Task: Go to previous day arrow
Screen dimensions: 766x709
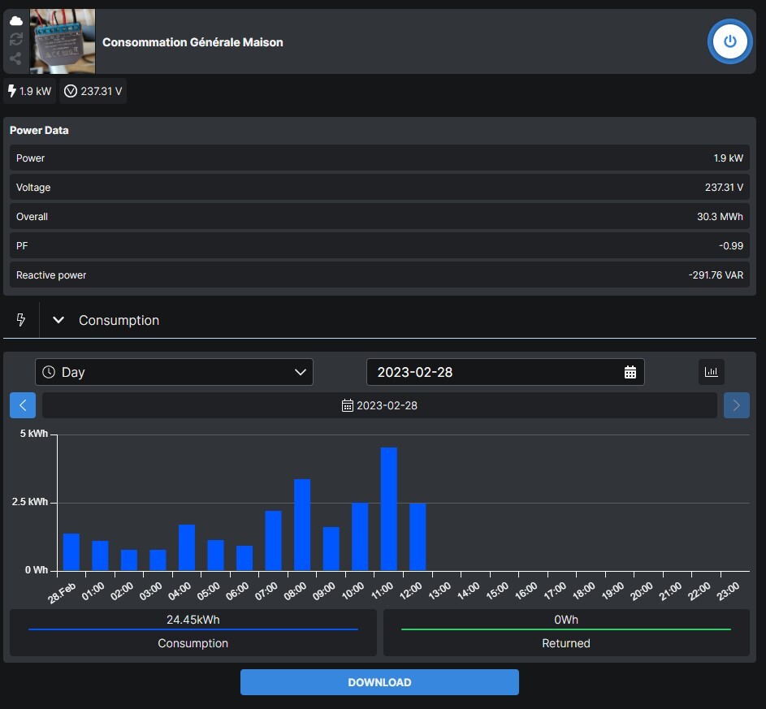Action: pyautogui.click(x=23, y=405)
